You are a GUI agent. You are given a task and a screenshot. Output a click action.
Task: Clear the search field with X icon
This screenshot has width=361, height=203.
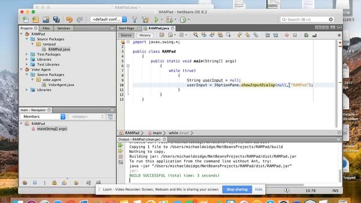click(331, 20)
